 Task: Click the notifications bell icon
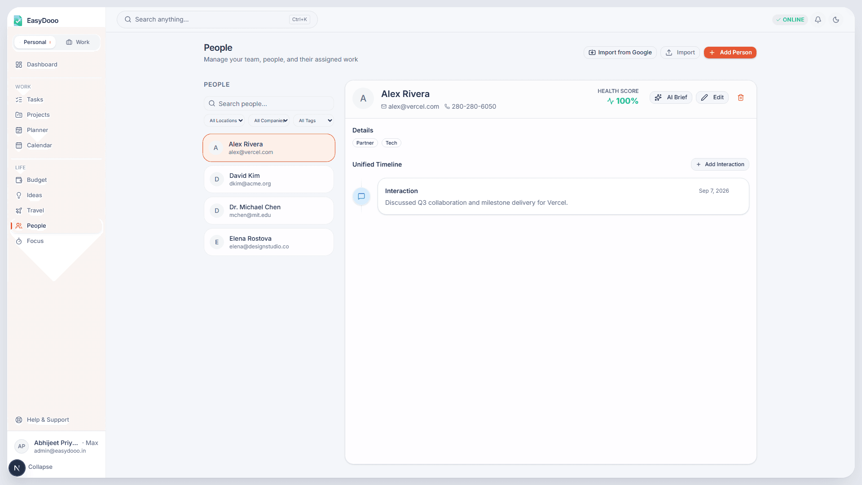point(818,20)
